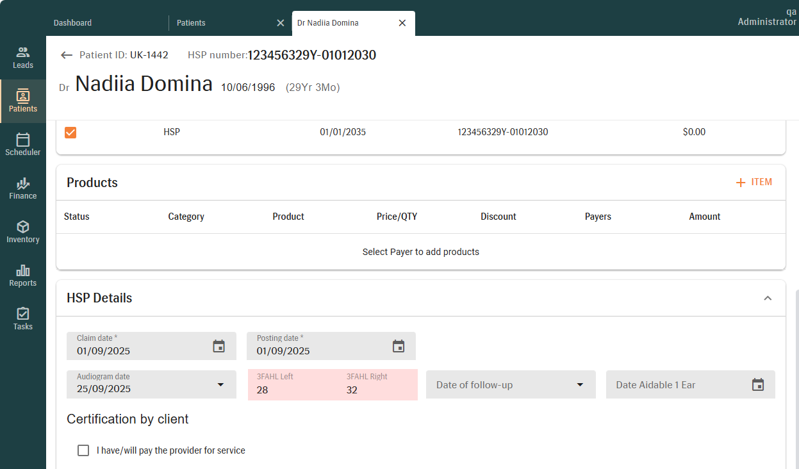Add a product with the ITEM button

754,183
